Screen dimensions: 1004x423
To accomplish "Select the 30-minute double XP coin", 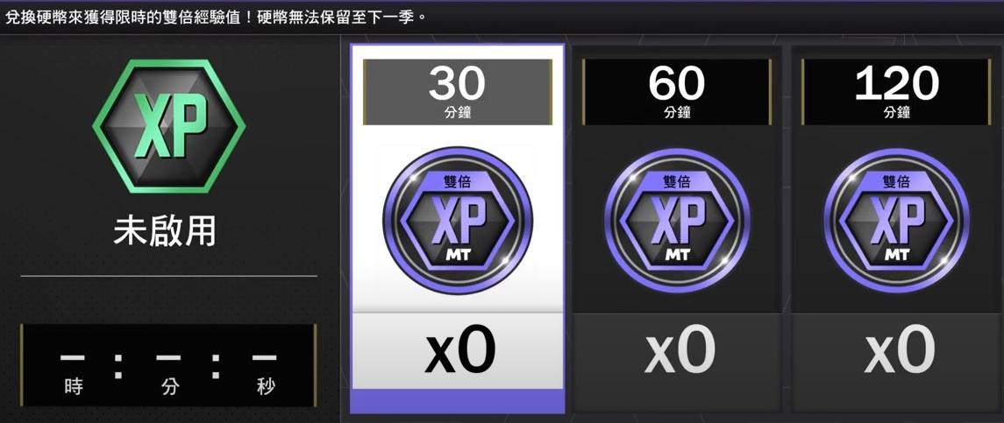I will (x=457, y=220).
